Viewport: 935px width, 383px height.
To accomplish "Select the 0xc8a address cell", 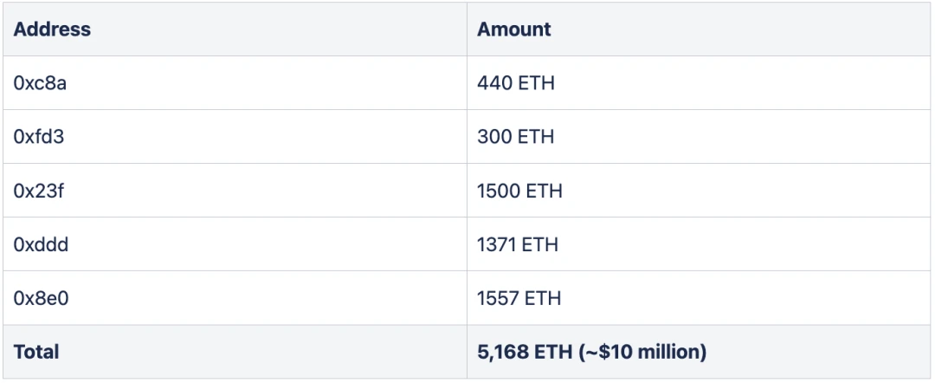I will click(40, 83).
